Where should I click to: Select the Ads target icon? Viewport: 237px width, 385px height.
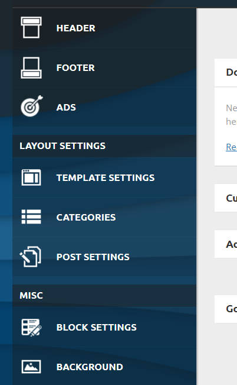(x=32, y=106)
